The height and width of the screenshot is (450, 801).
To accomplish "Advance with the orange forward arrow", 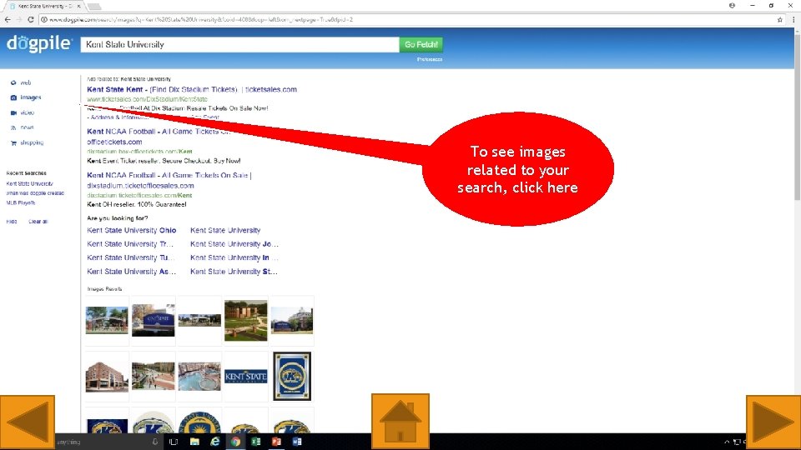I will pyautogui.click(x=773, y=422).
